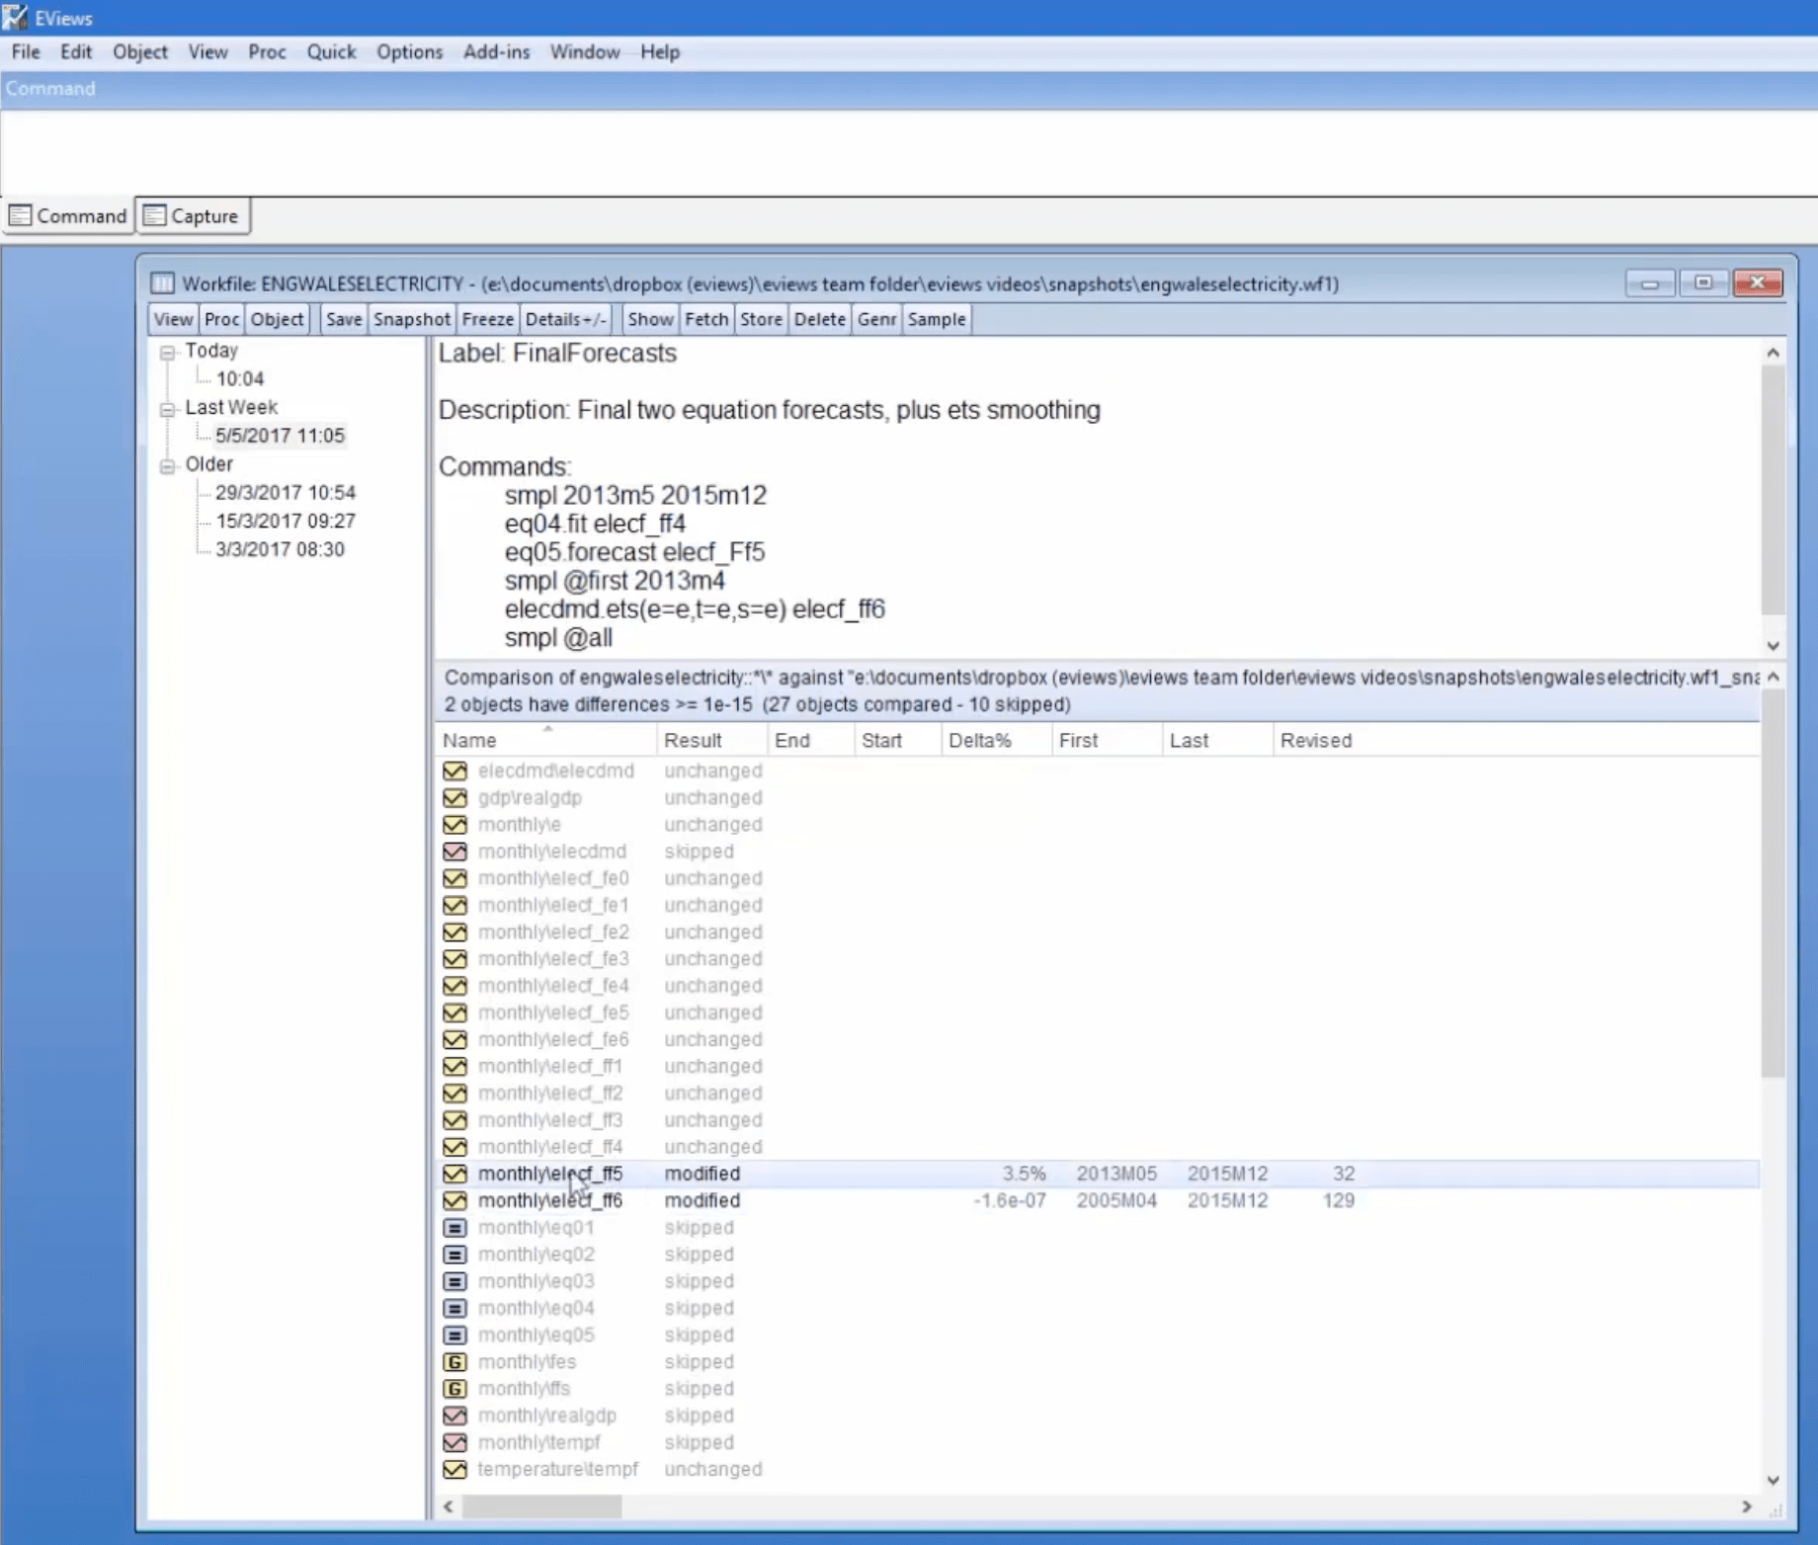Click the EViews application icon in title bar
The width and height of the screenshot is (1818, 1545).
pos(15,17)
